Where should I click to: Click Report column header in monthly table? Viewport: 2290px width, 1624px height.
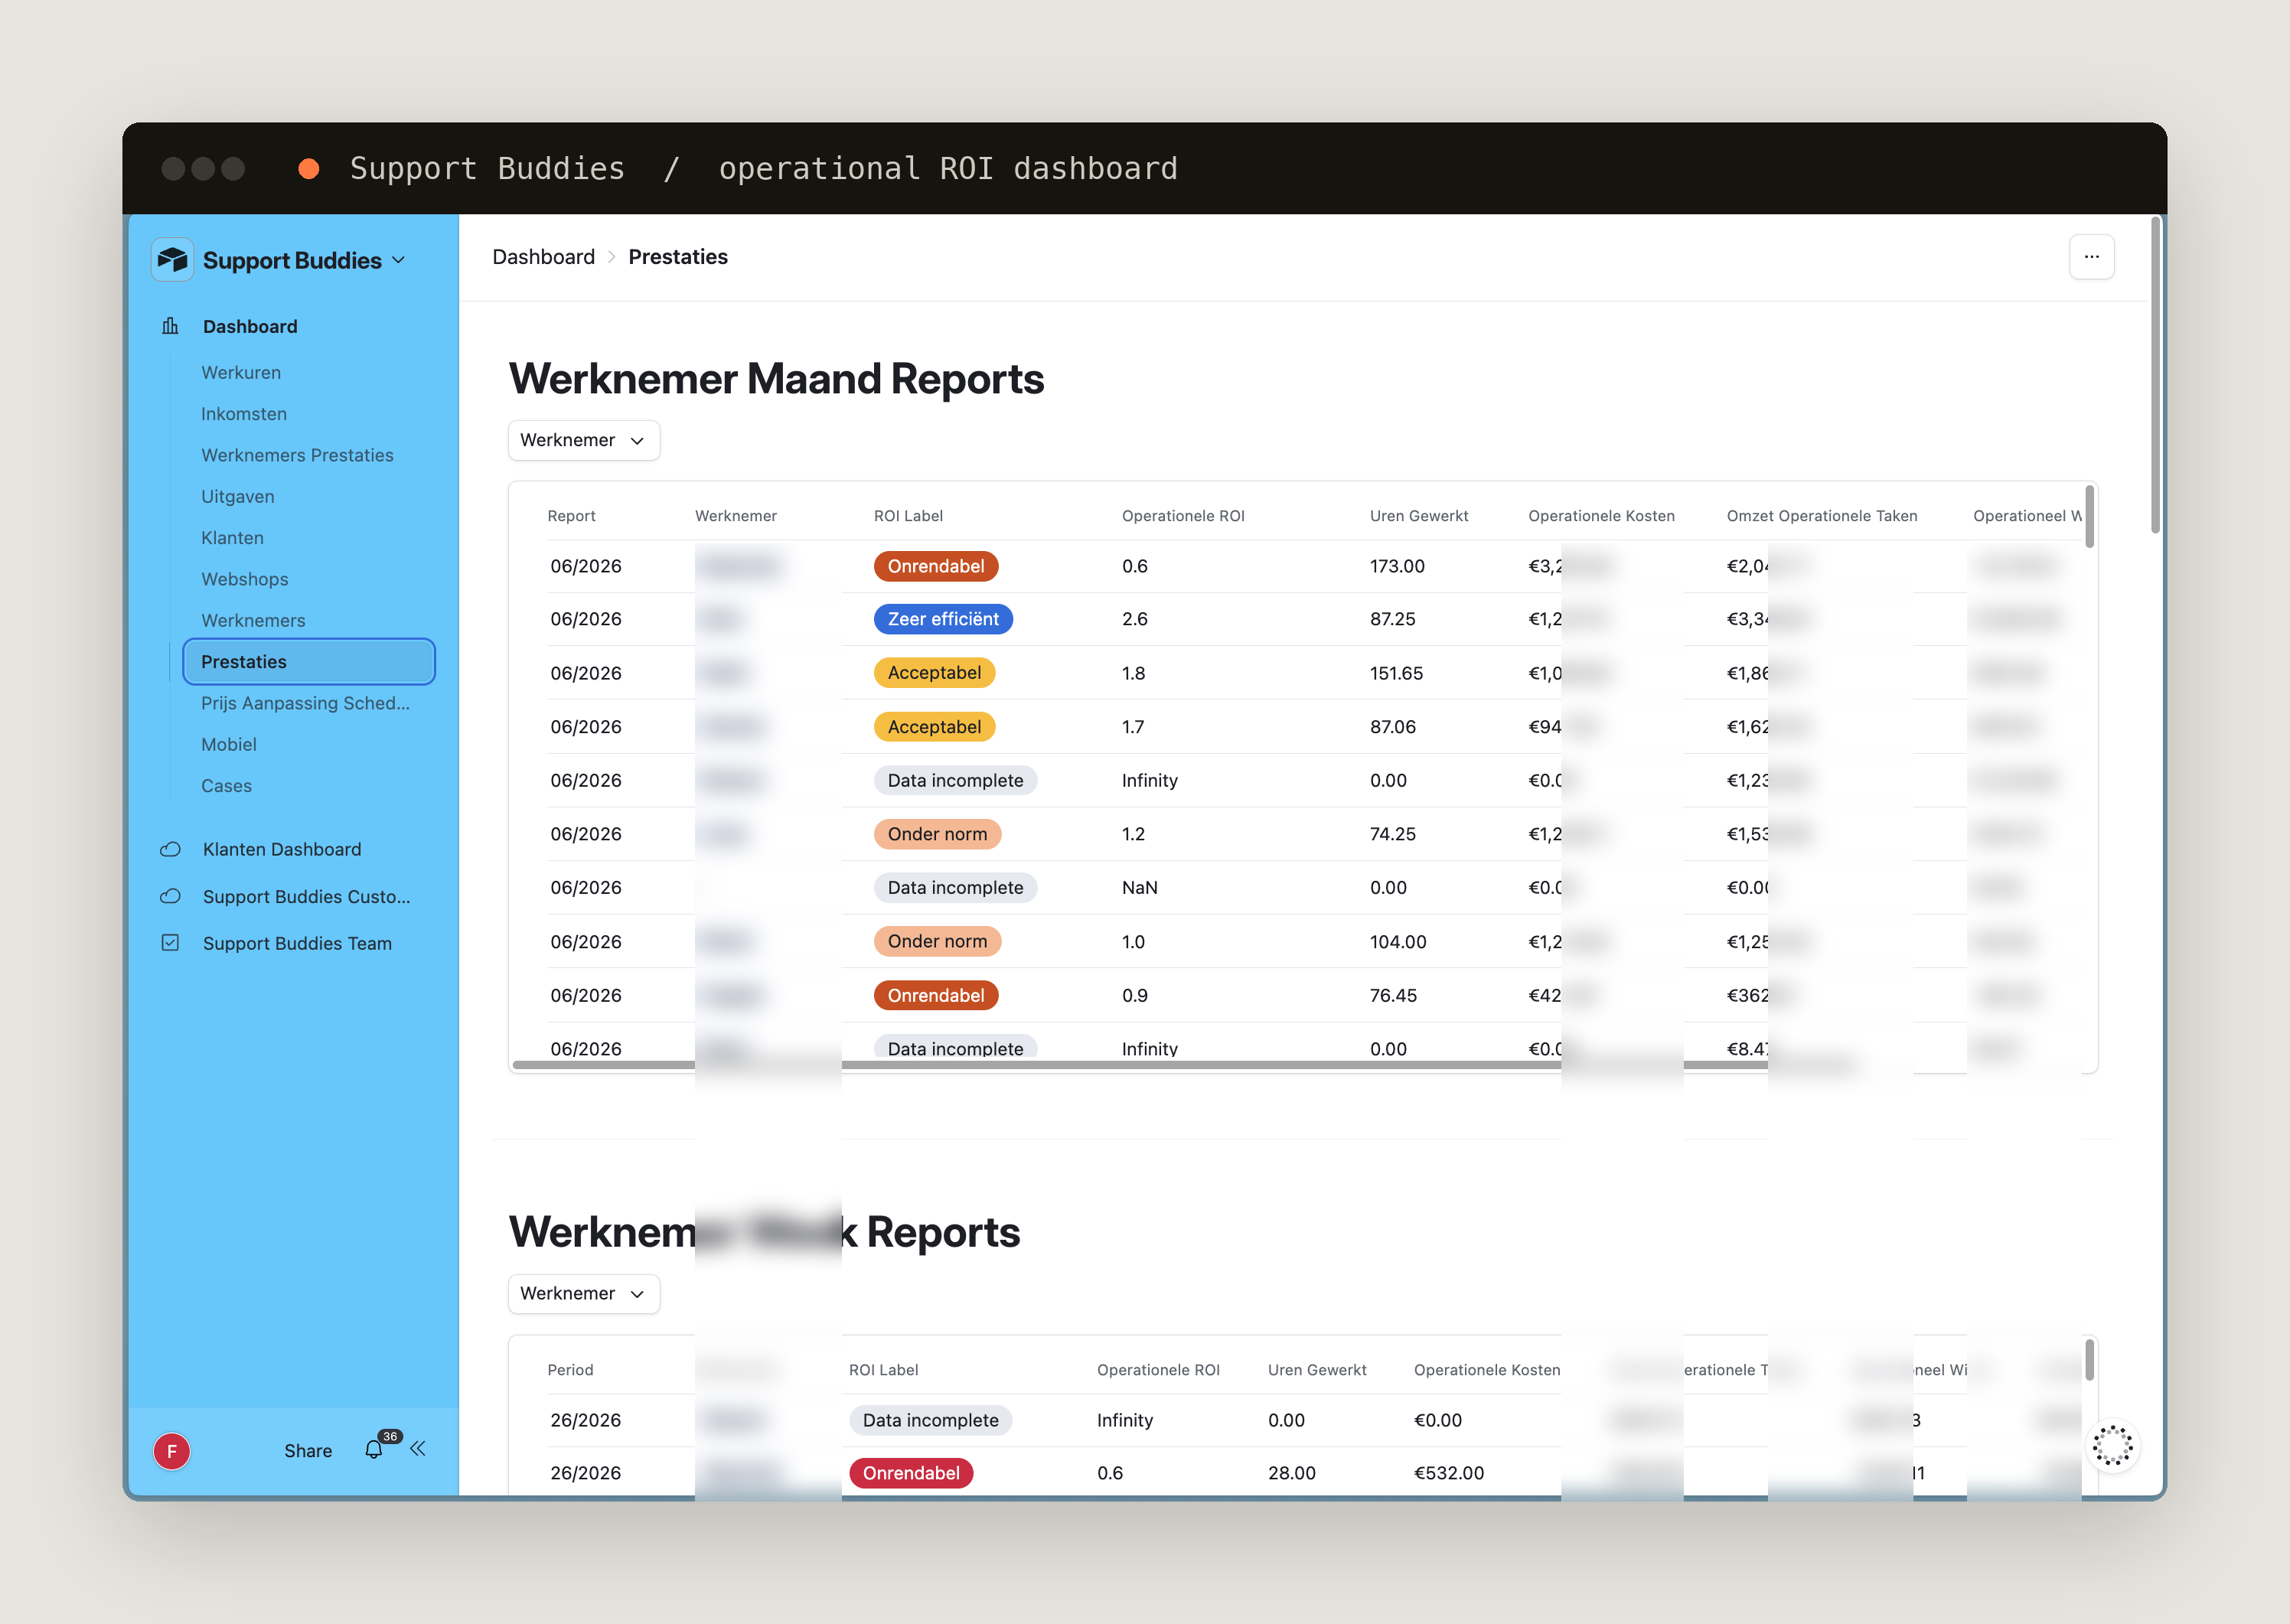[571, 516]
